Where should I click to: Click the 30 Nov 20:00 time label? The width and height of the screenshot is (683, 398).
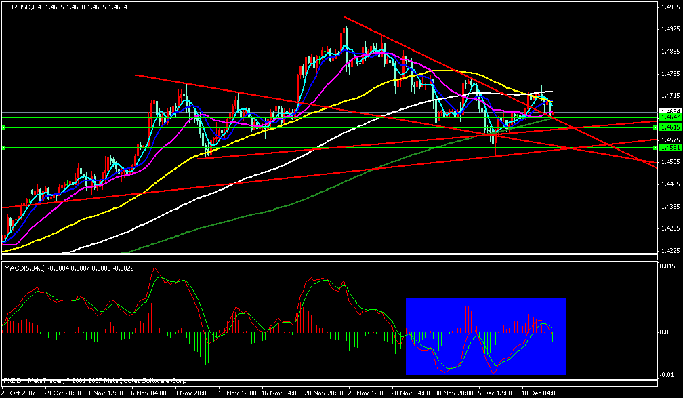click(x=453, y=393)
